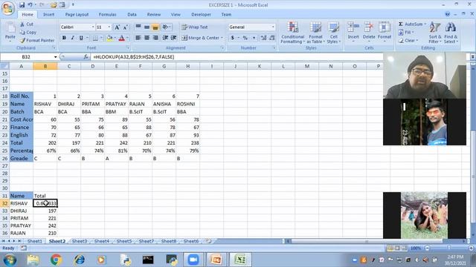Set middle vertical alignment
This screenshot has width=476, height=267.
[x=147, y=27]
